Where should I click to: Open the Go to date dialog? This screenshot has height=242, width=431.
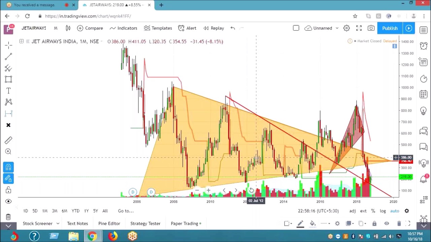tap(126, 211)
